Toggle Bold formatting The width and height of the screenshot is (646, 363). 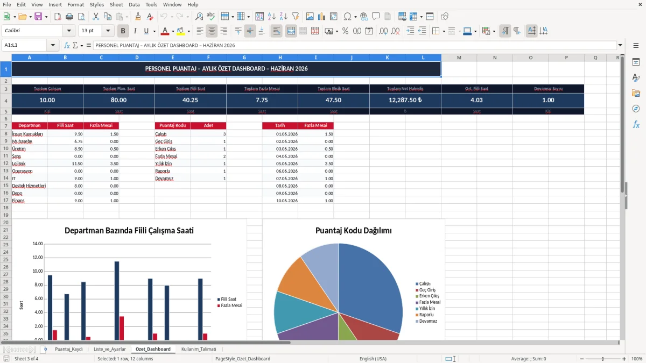(123, 31)
